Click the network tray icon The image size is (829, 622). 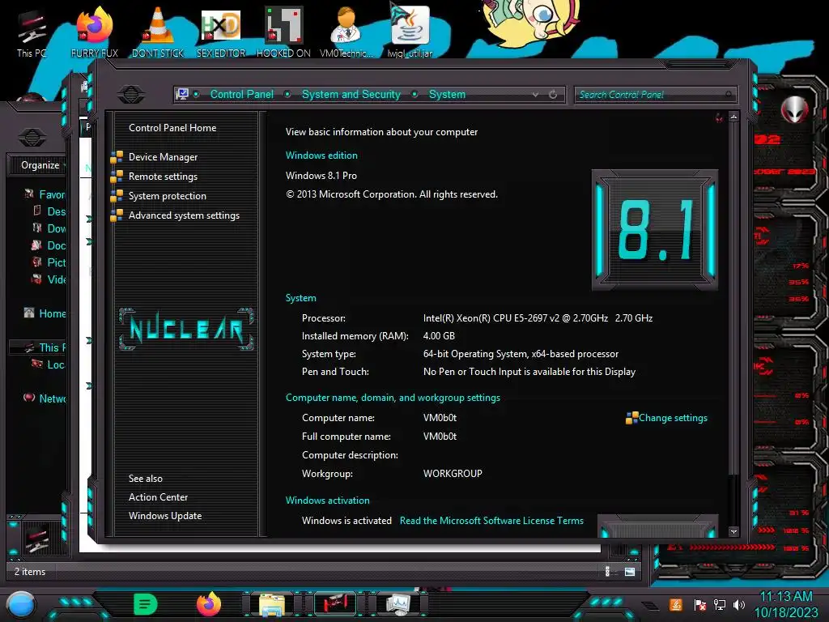[720, 604]
